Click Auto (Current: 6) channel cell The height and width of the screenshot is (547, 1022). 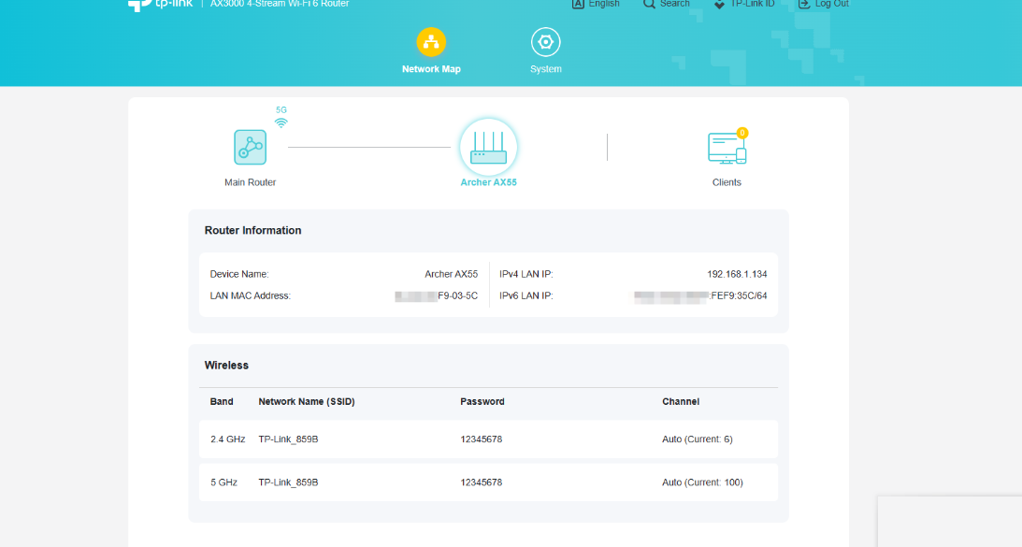point(698,439)
